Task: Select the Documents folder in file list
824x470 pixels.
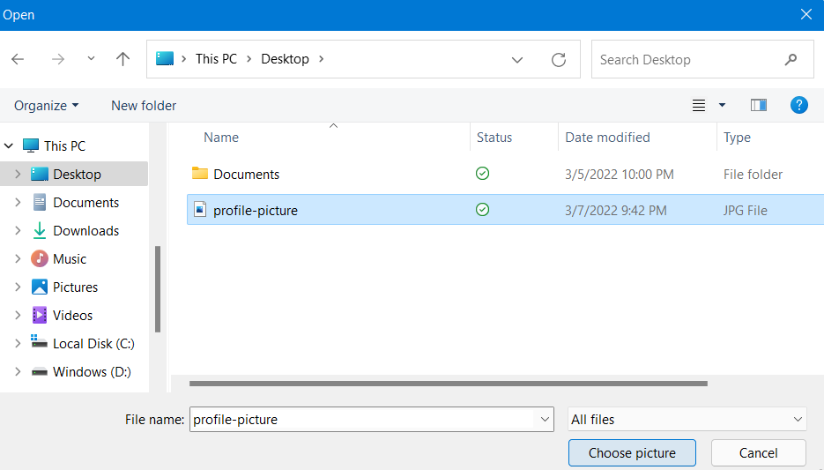Action: point(246,174)
